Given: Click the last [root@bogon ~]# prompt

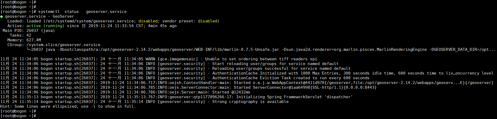Looking at the screenshot, I should pos(18,116).
